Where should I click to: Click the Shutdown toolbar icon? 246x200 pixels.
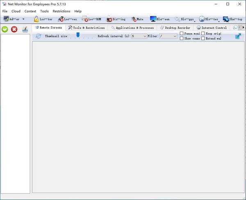(x=226, y=19)
